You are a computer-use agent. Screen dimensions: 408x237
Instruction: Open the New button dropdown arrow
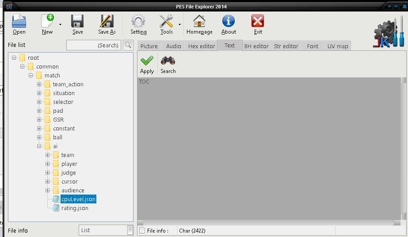(x=61, y=25)
